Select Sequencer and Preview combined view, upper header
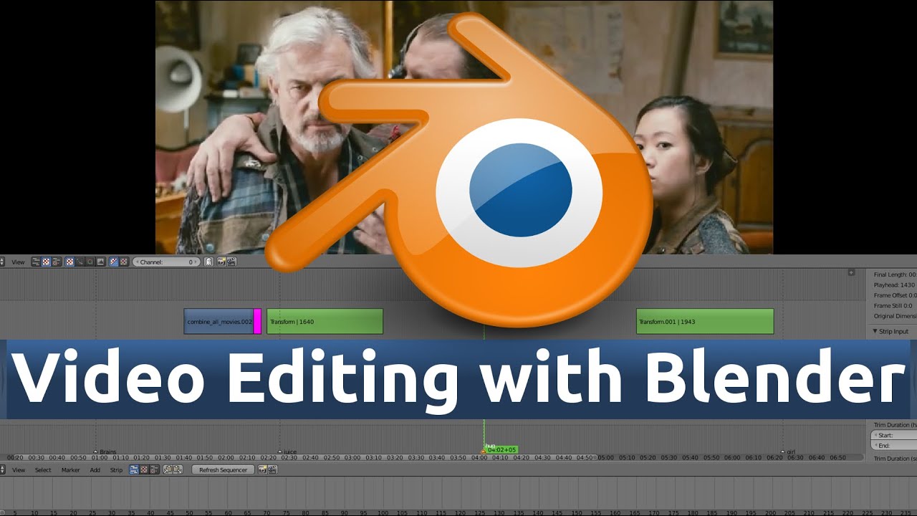The image size is (917, 516). [56, 262]
